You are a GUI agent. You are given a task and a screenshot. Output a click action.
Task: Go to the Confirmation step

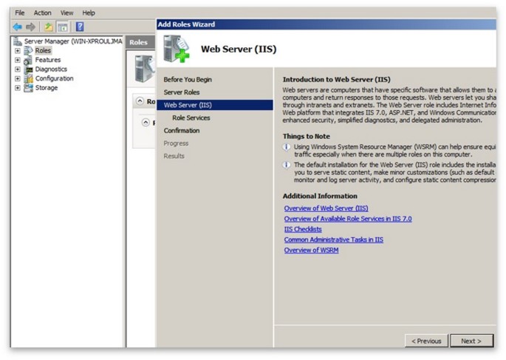point(182,130)
